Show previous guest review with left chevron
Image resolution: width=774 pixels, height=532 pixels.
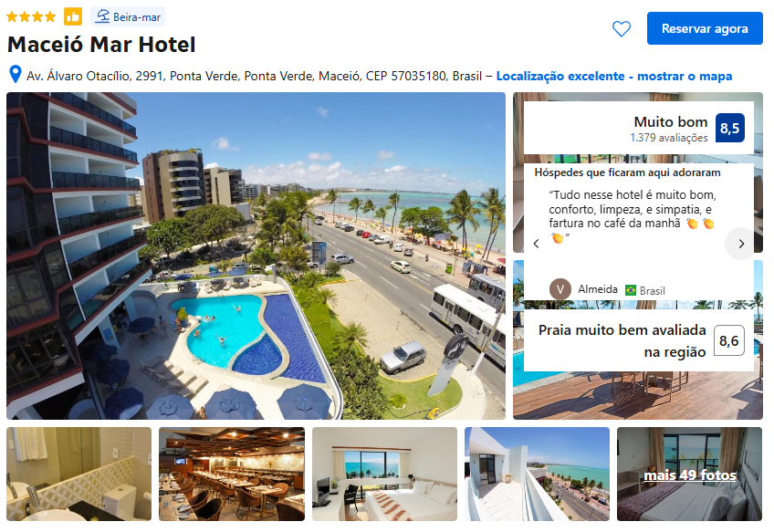pos(536,244)
